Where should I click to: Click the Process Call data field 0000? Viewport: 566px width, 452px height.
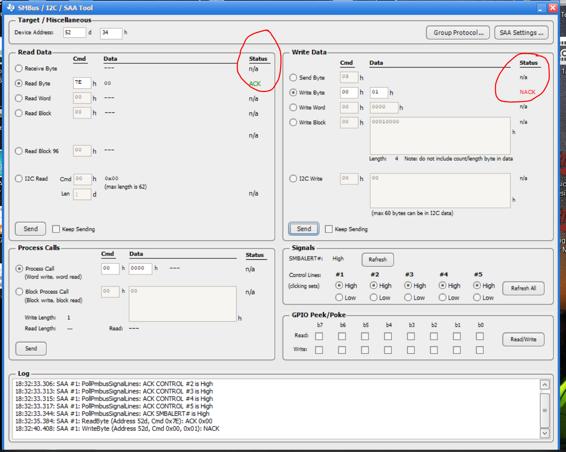click(x=140, y=268)
